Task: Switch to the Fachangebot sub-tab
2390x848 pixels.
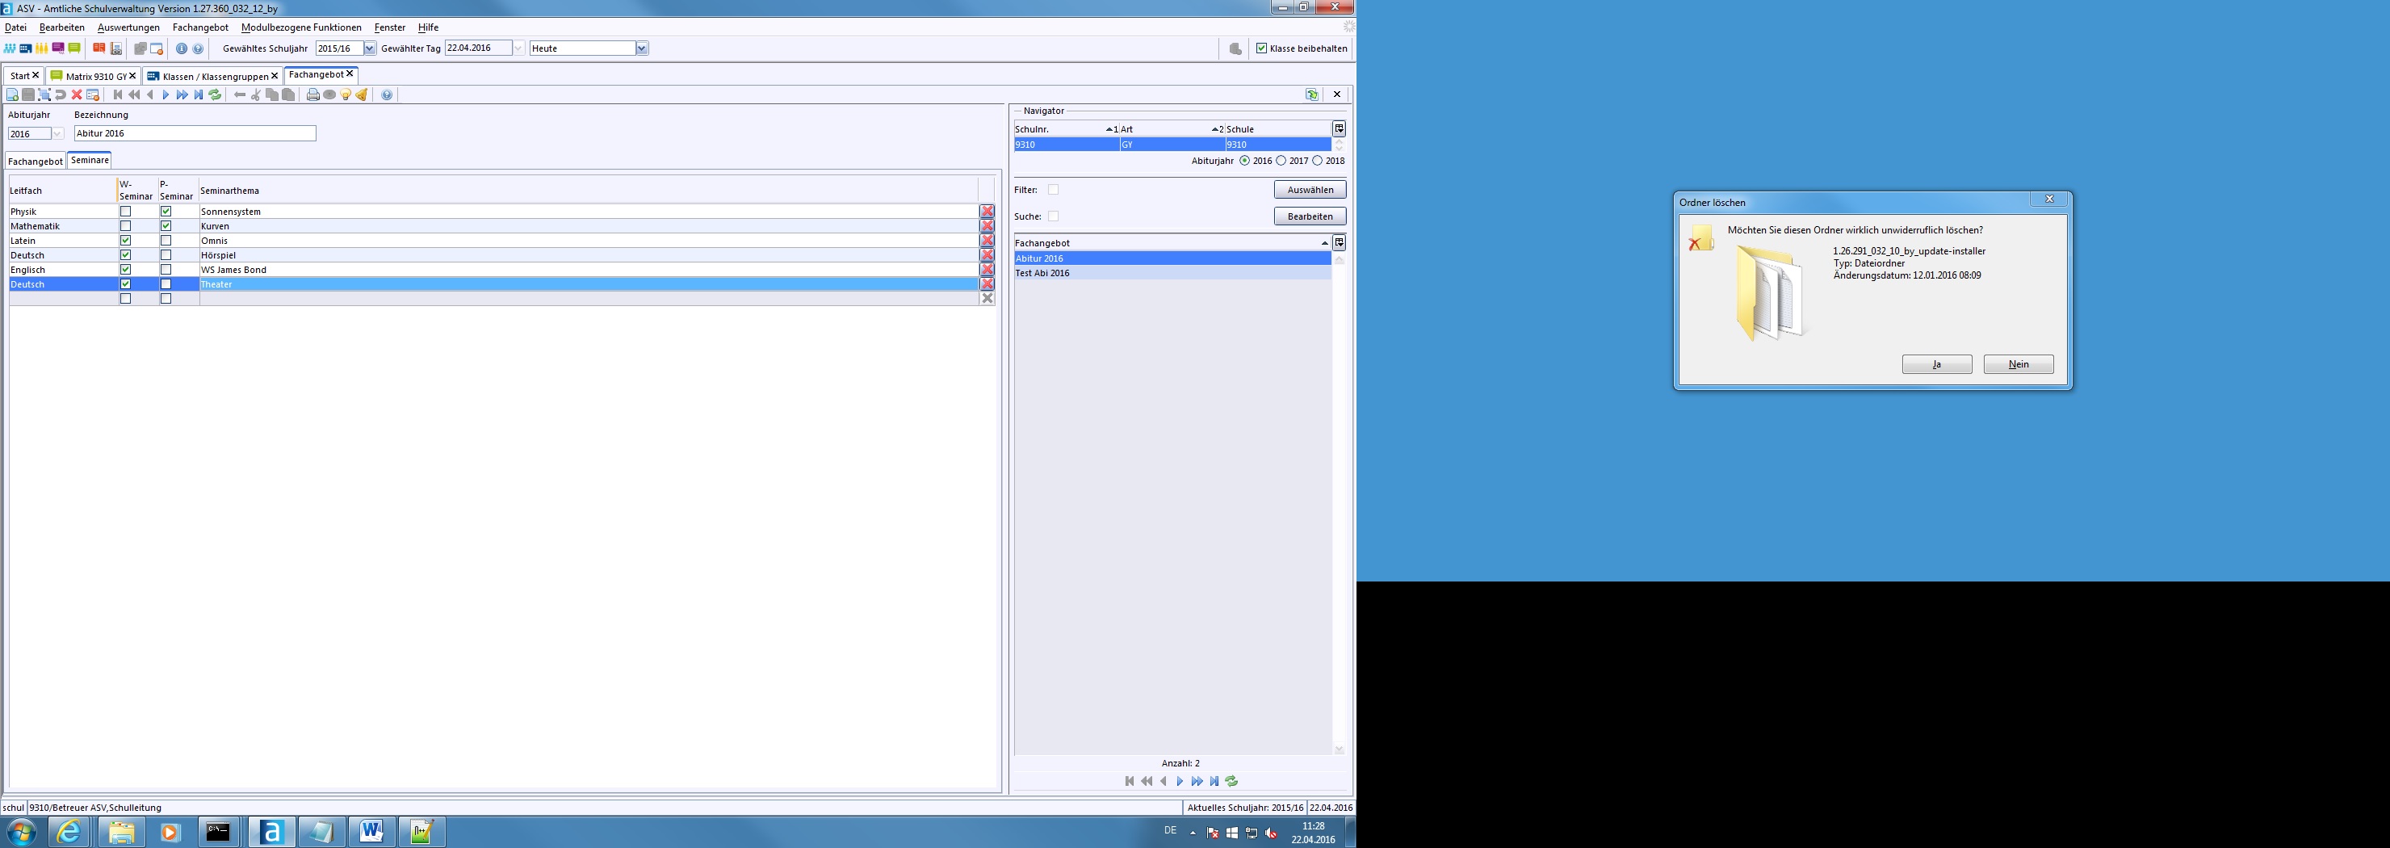Action: (36, 162)
